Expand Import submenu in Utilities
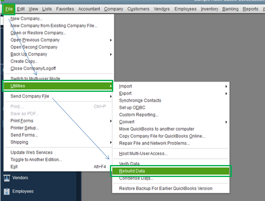Image resolution: width=265 pixels, height=201 pixels. pyautogui.click(x=171, y=86)
